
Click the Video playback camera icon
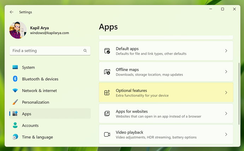pos(107,134)
